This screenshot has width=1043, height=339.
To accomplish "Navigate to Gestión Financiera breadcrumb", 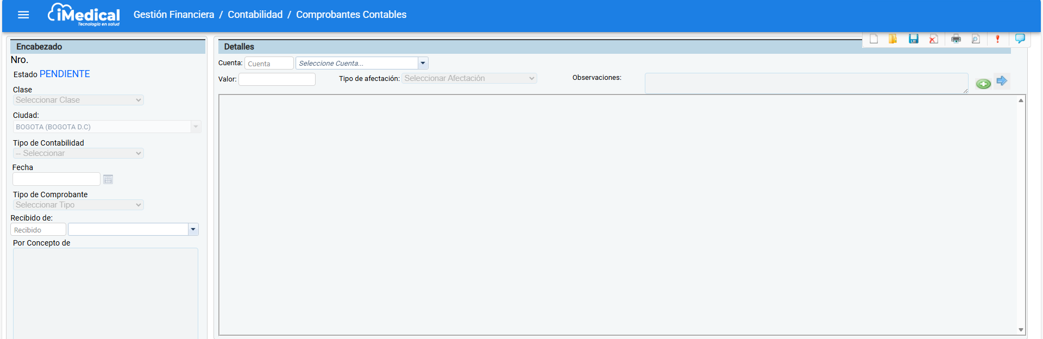I will click(x=174, y=15).
